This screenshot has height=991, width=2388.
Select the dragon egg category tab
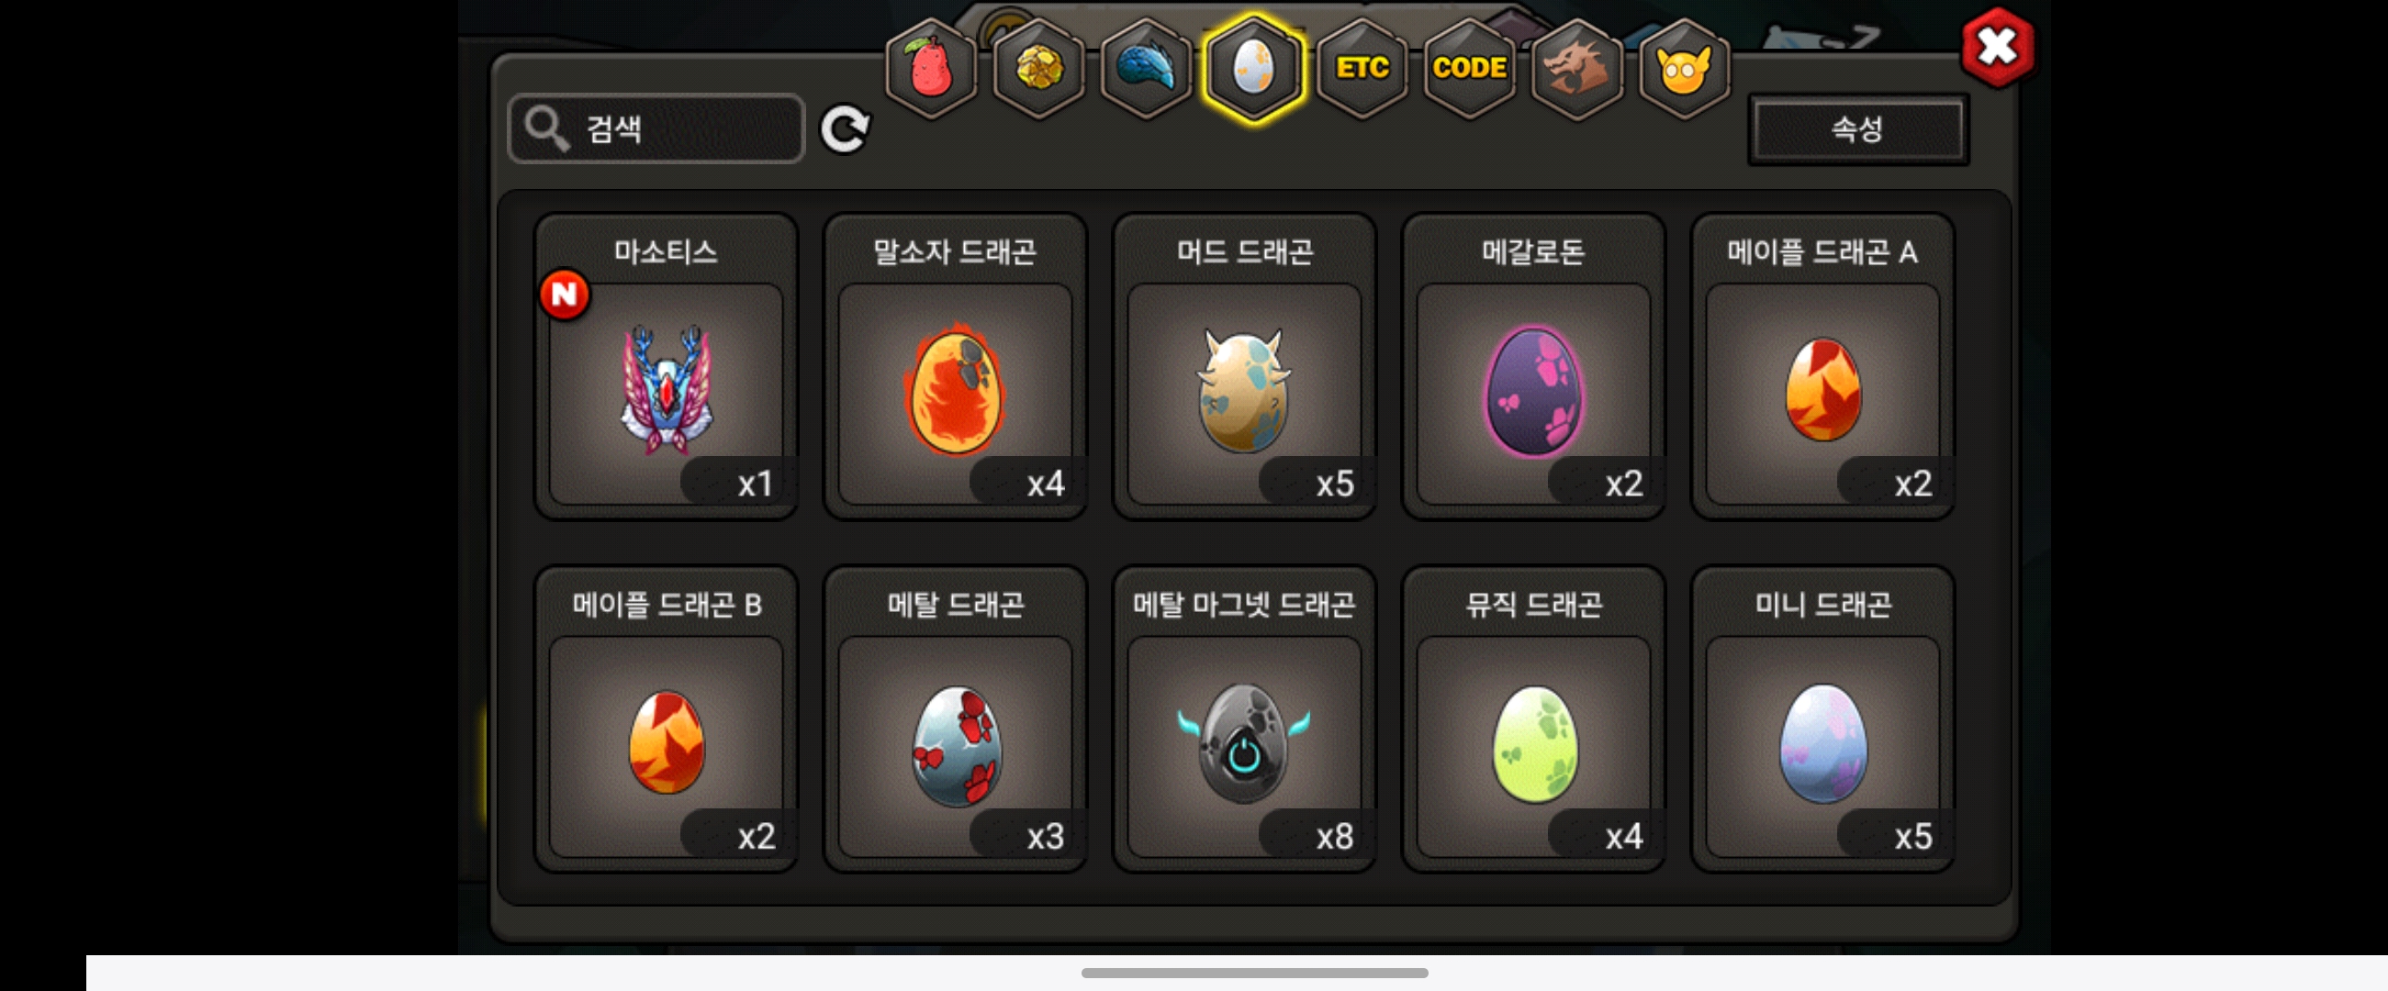click(x=1253, y=68)
